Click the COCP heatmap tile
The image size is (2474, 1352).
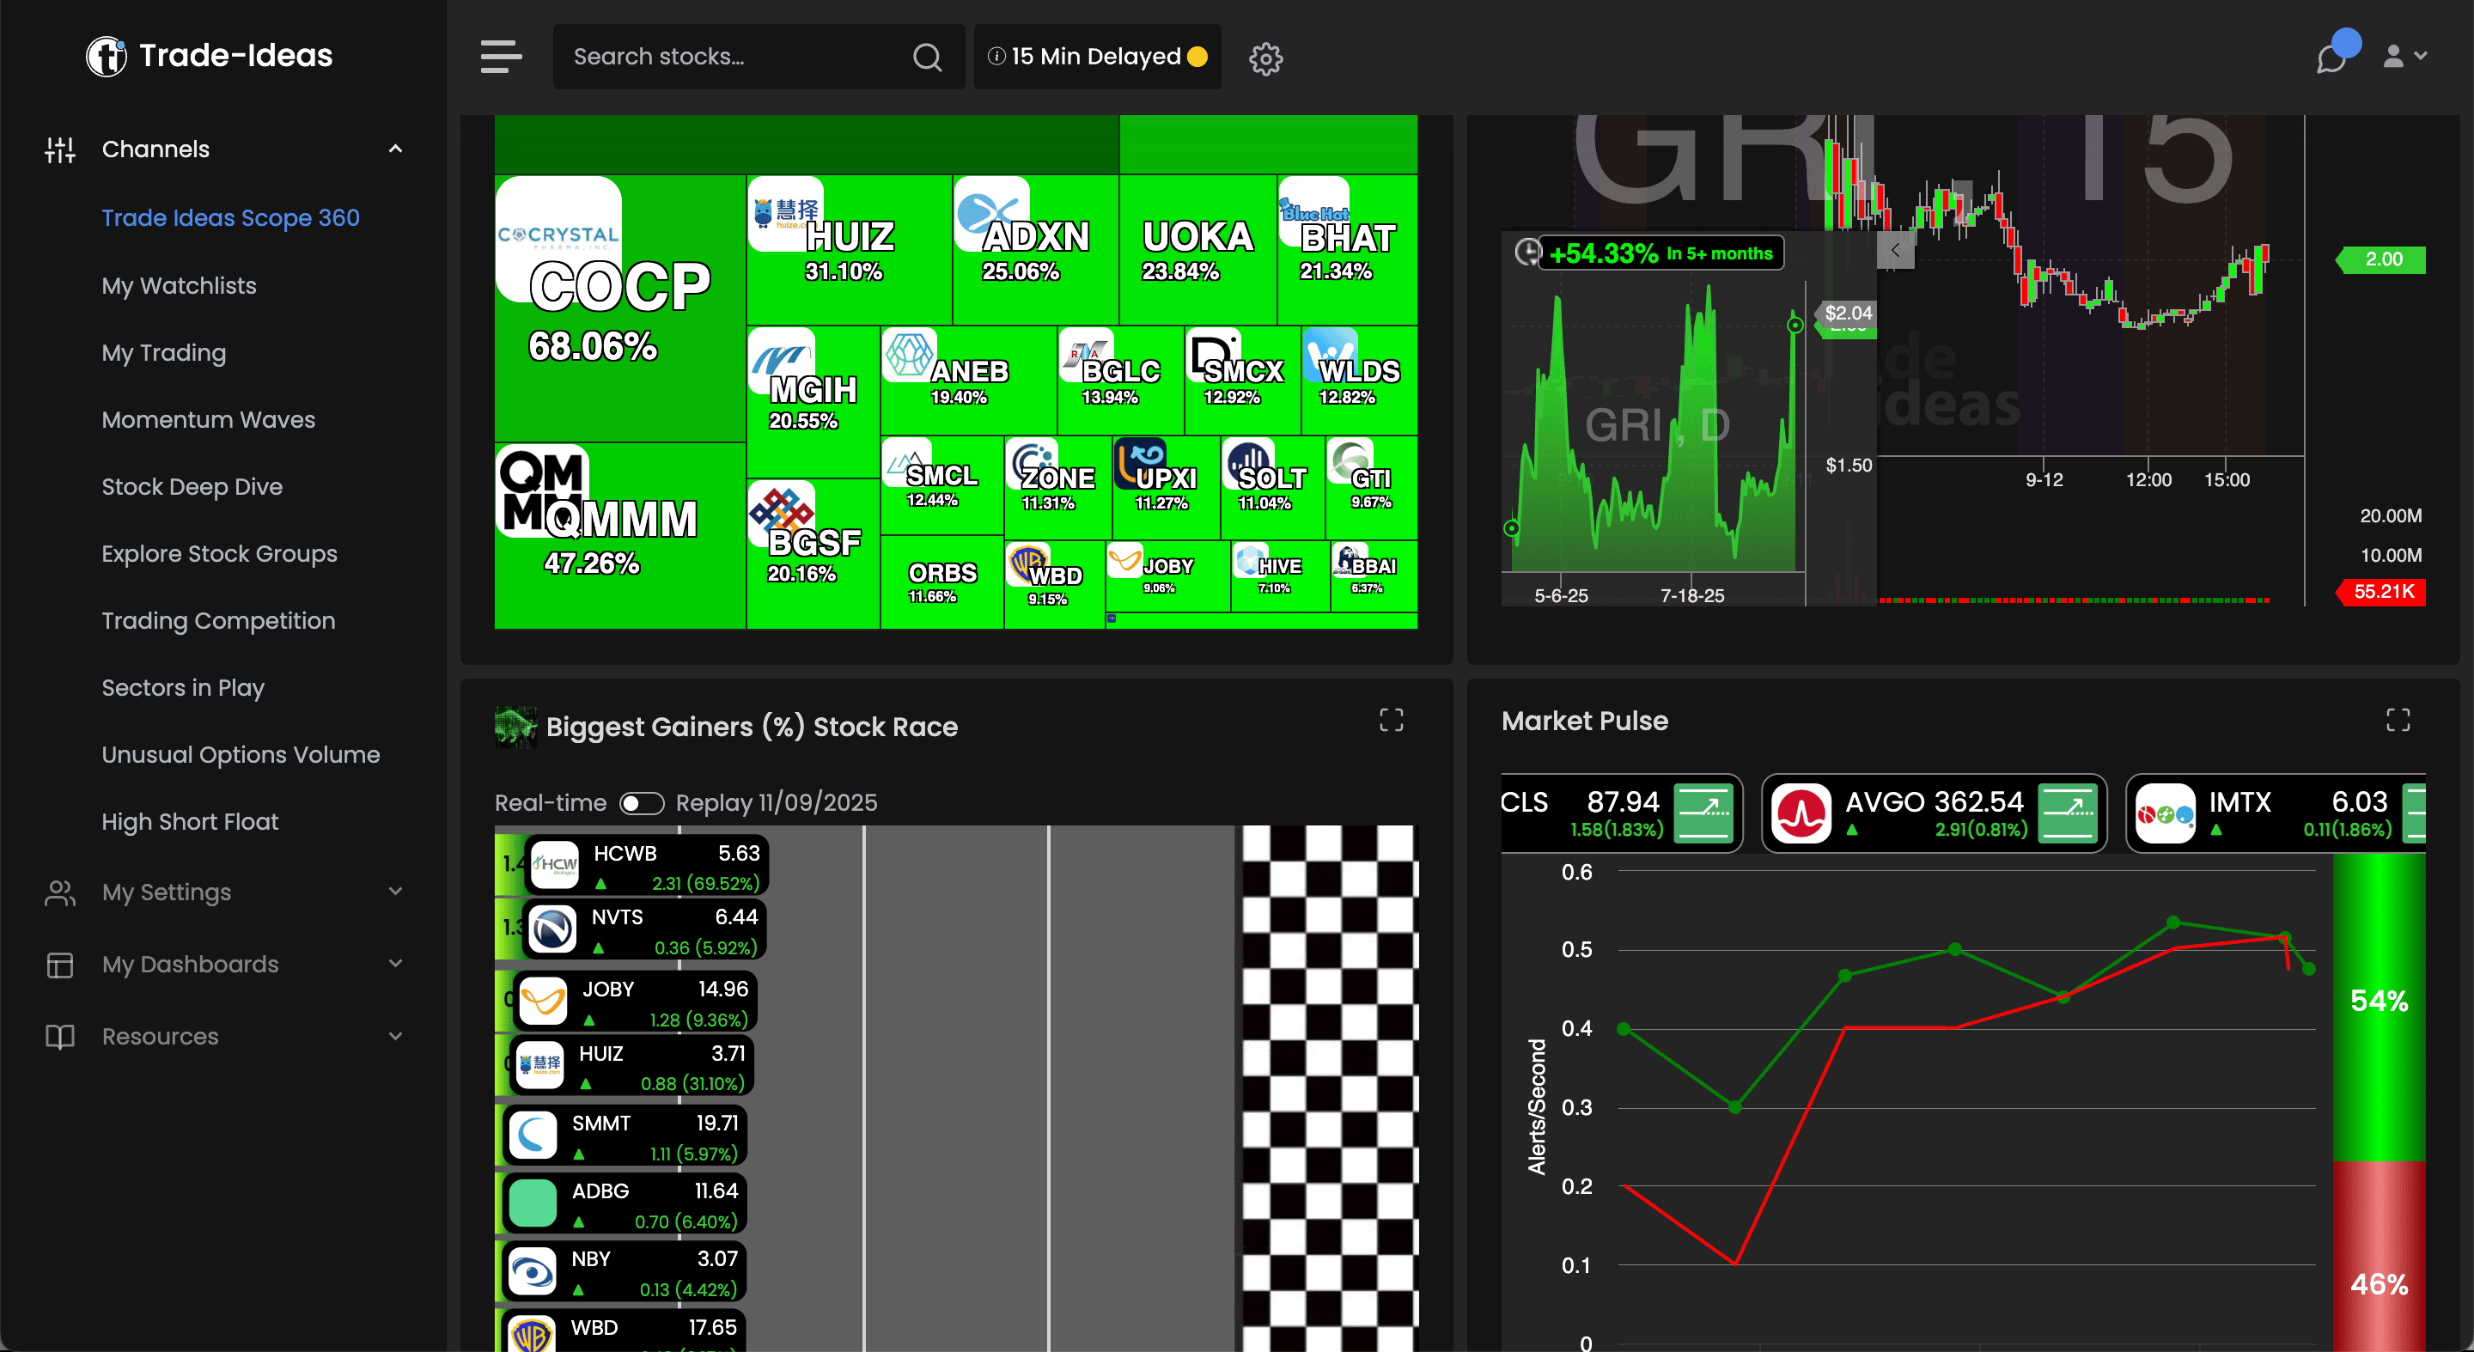pyautogui.click(x=619, y=308)
